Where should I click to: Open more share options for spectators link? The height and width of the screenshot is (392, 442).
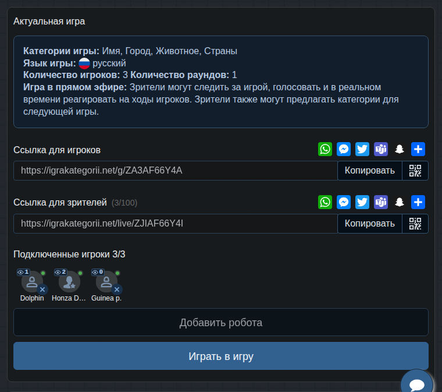point(418,202)
